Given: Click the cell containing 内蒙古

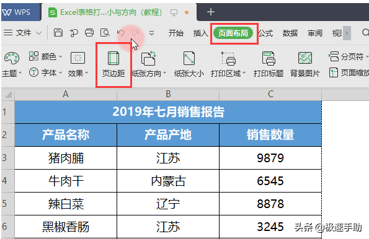Looking at the screenshot, I should 168,181.
